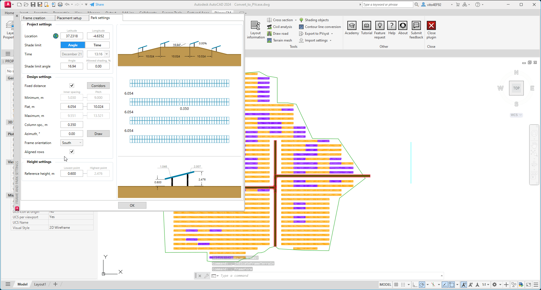Toggle 2D object snap in status bar
Screen dimensions: 541x290
coord(452,284)
